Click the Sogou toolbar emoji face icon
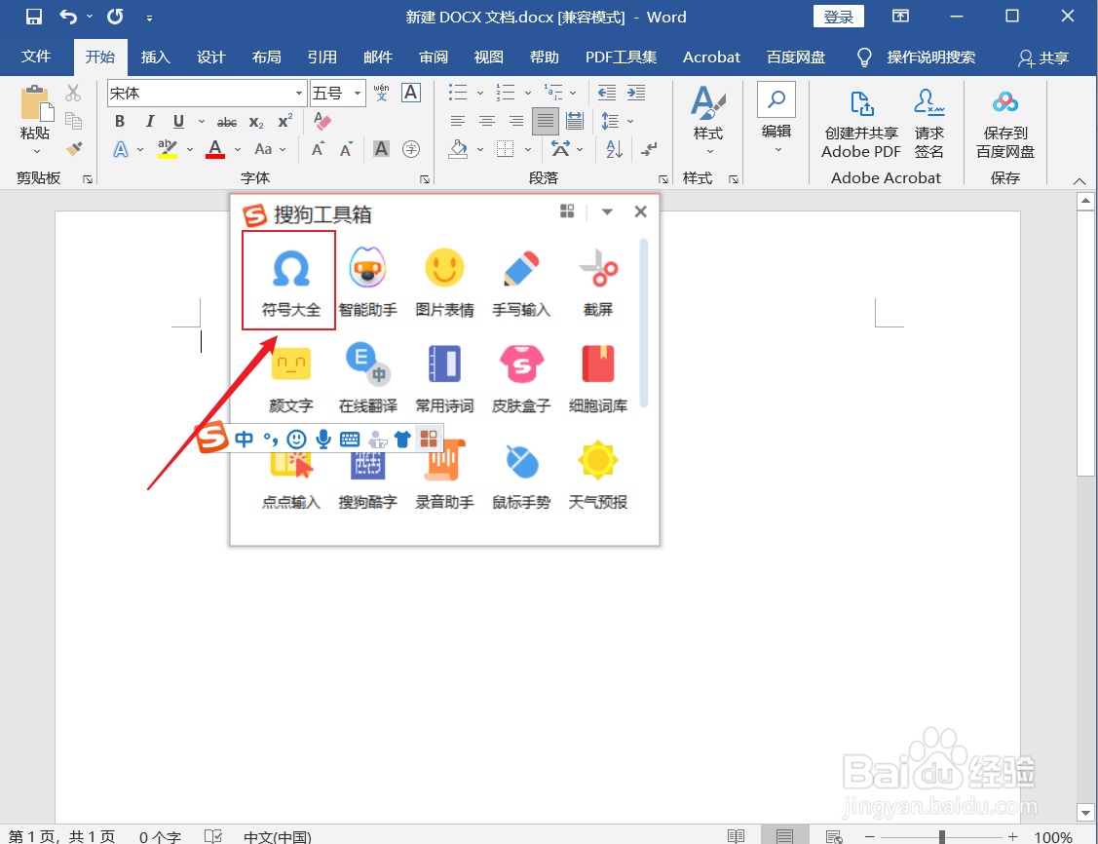 [297, 440]
